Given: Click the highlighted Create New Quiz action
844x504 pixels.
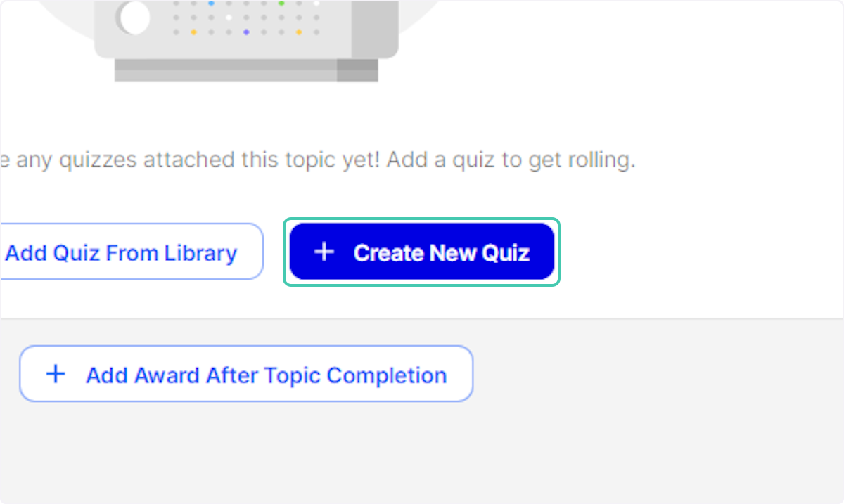Looking at the screenshot, I should click(x=421, y=252).
